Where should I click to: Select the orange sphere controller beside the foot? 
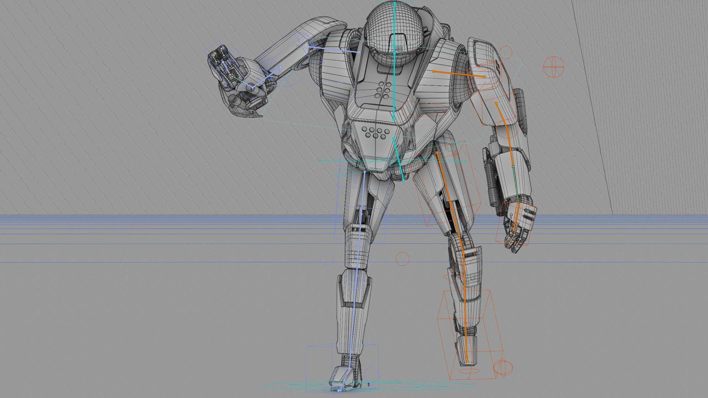coord(503,368)
